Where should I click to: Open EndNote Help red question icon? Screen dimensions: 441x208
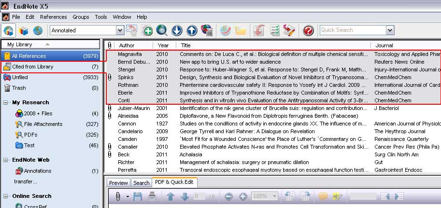click(x=308, y=30)
